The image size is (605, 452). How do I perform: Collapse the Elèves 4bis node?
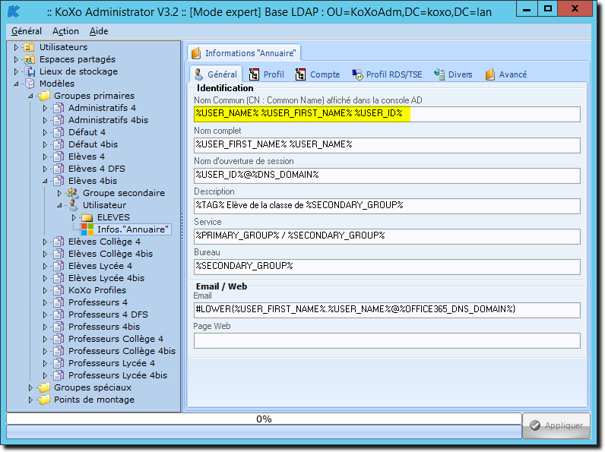click(x=45, y=181)
